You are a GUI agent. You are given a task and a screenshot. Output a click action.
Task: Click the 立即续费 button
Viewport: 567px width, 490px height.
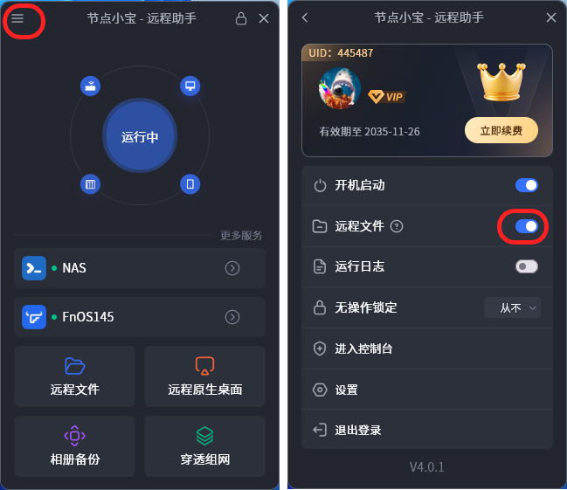501,130
